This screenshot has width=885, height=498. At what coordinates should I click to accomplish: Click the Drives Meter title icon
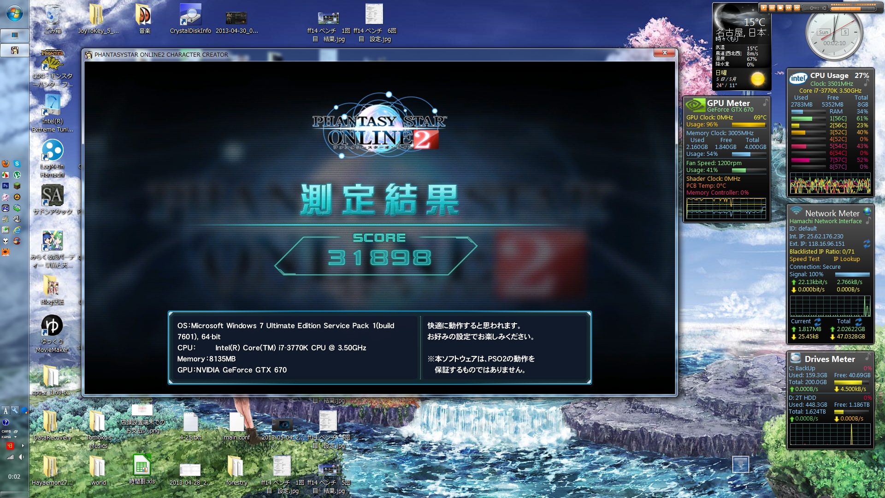(796, 358)
